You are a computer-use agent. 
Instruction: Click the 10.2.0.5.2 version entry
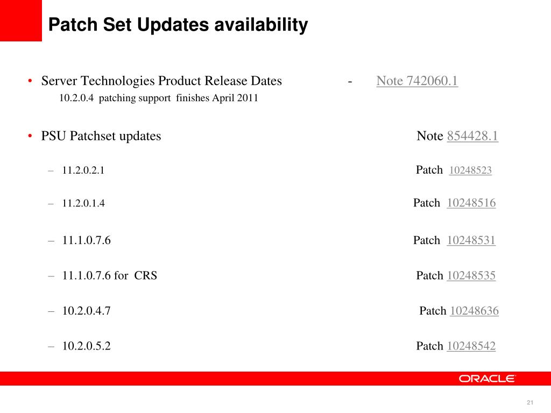click(87, 346)
